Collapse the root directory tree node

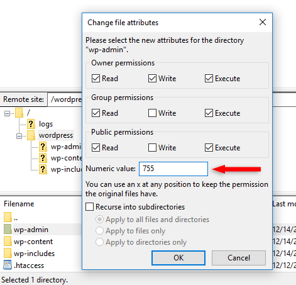[7, 114]
